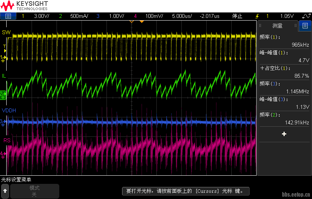Toggle the 模式 关 cursor mode softkey
This screenshot has height=199, width=312.
pyautogui.click(x=35, y=191)
